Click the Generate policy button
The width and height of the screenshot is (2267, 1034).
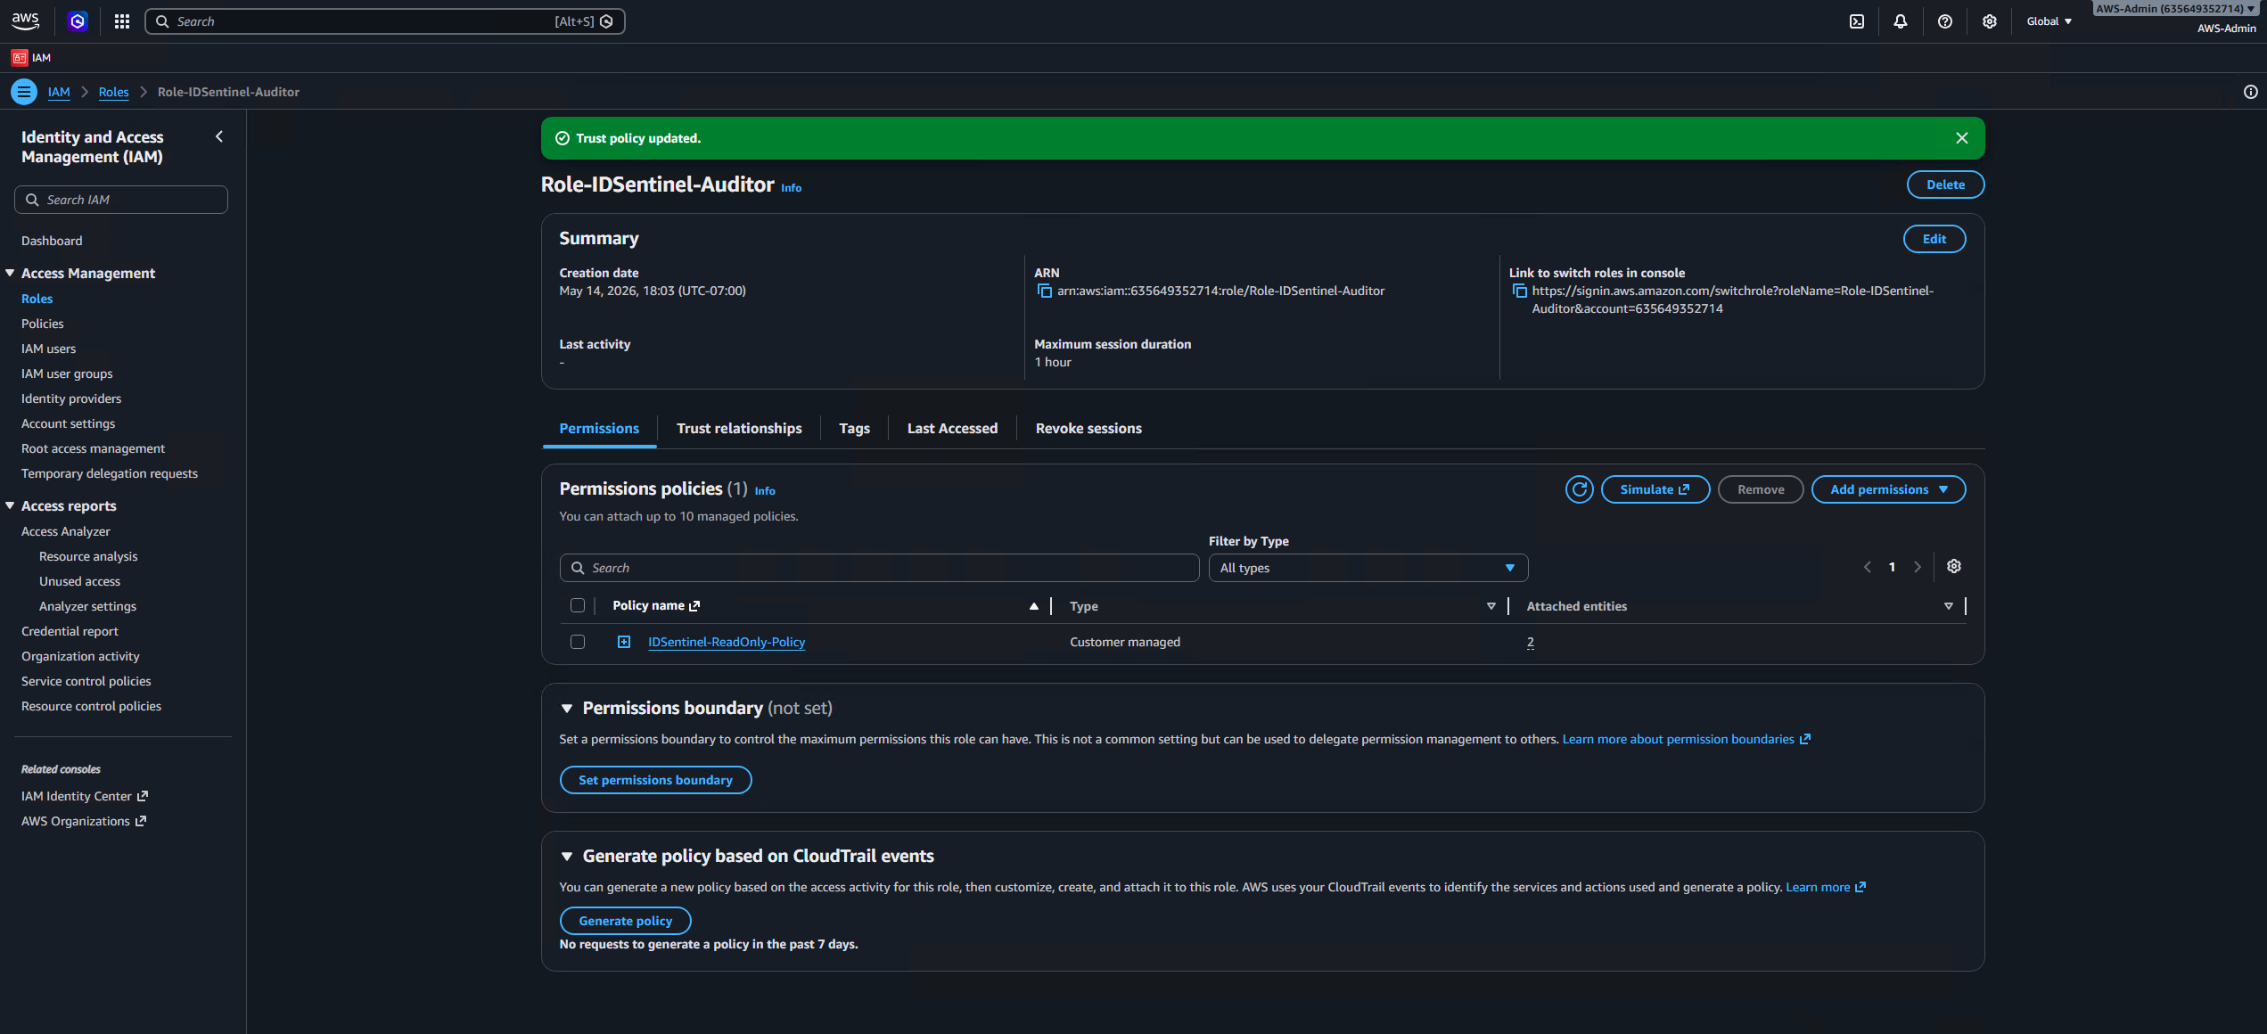tap(625, 921)
